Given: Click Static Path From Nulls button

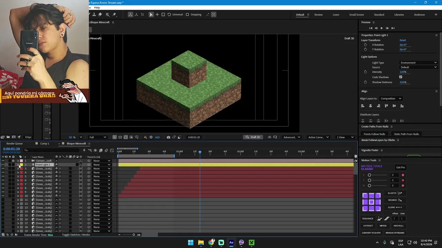Looking at the screenshot, I should click(406, 134).
